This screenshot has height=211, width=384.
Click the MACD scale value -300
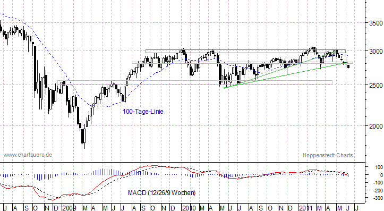pos(378,198)
